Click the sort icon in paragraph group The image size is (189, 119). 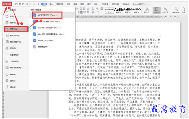(x=93, y=9)
